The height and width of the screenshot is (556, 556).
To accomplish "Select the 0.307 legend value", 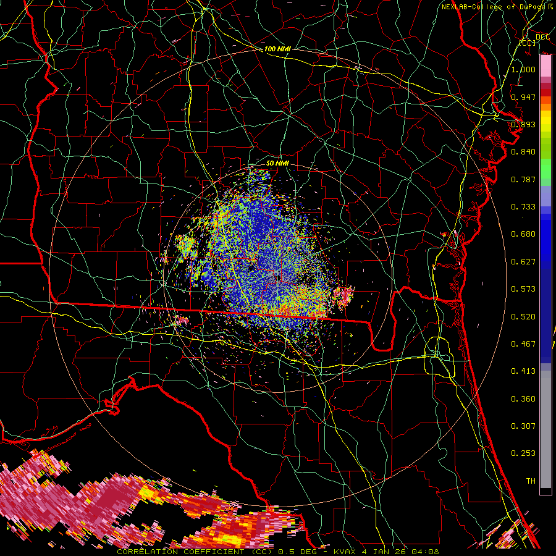I will 523,426.
